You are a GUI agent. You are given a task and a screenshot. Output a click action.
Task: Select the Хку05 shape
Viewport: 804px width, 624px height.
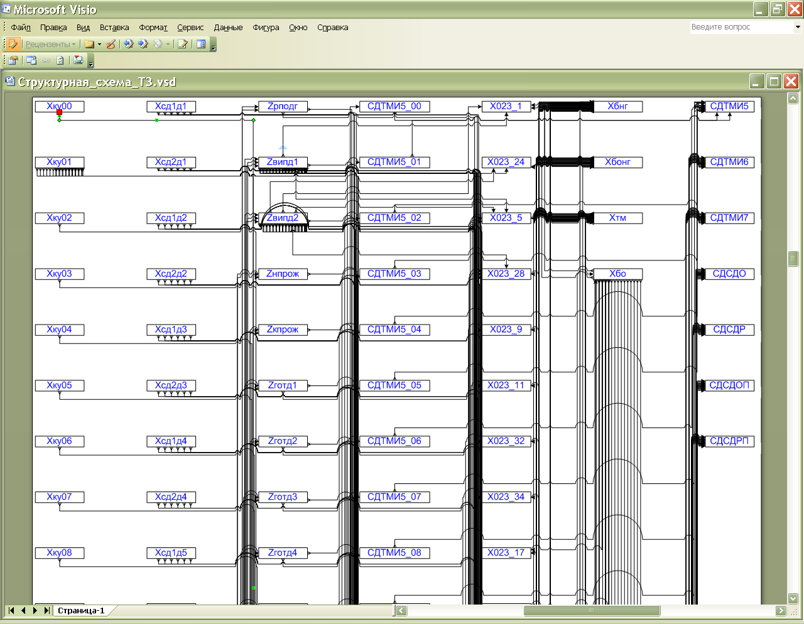coord(60,385)
